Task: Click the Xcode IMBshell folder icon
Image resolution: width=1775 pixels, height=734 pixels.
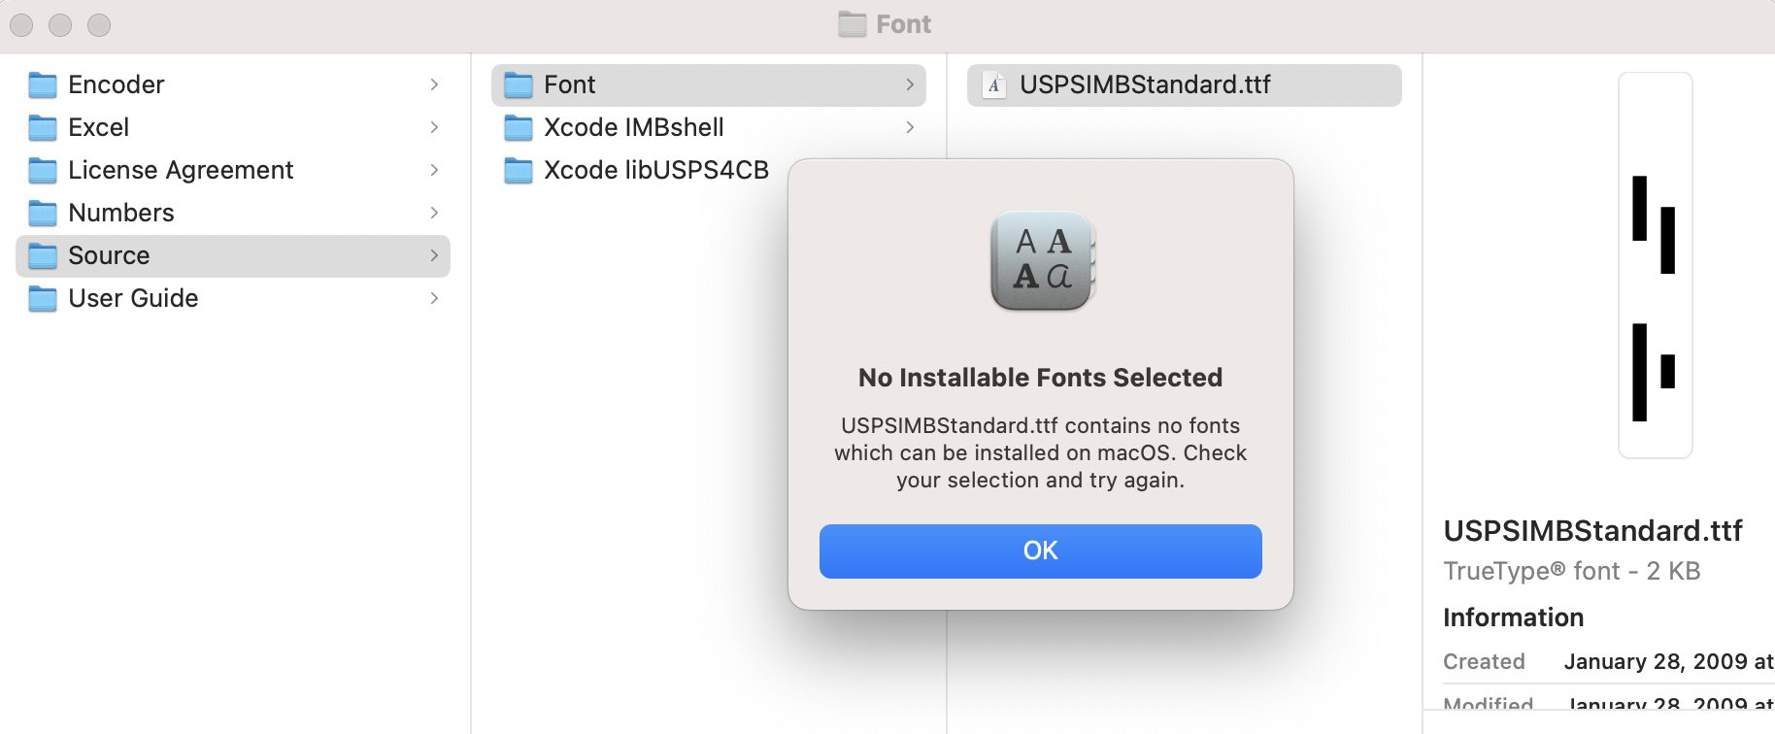Action: [x=519, y=128]
